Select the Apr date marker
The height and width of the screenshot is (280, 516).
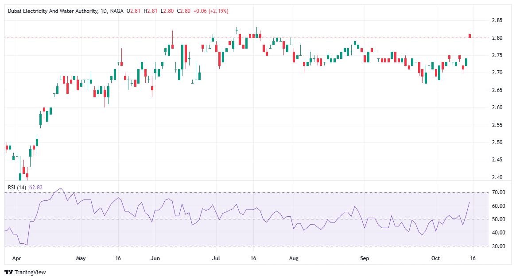(16, 257)
